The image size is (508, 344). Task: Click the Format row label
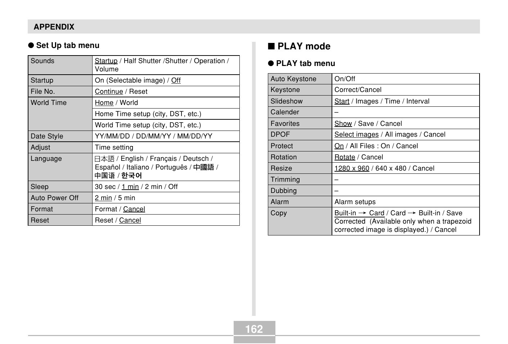[42, 209]
